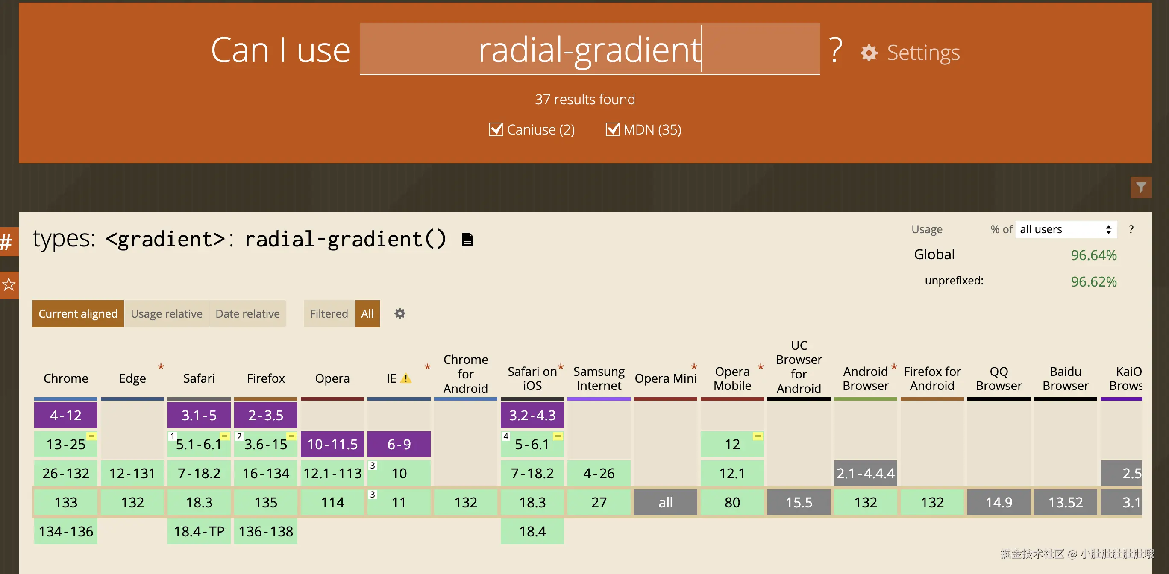Viewport: 1169px width, 574px height.
Task: Click the IE warning triangle icon
Action: point(406,378)
